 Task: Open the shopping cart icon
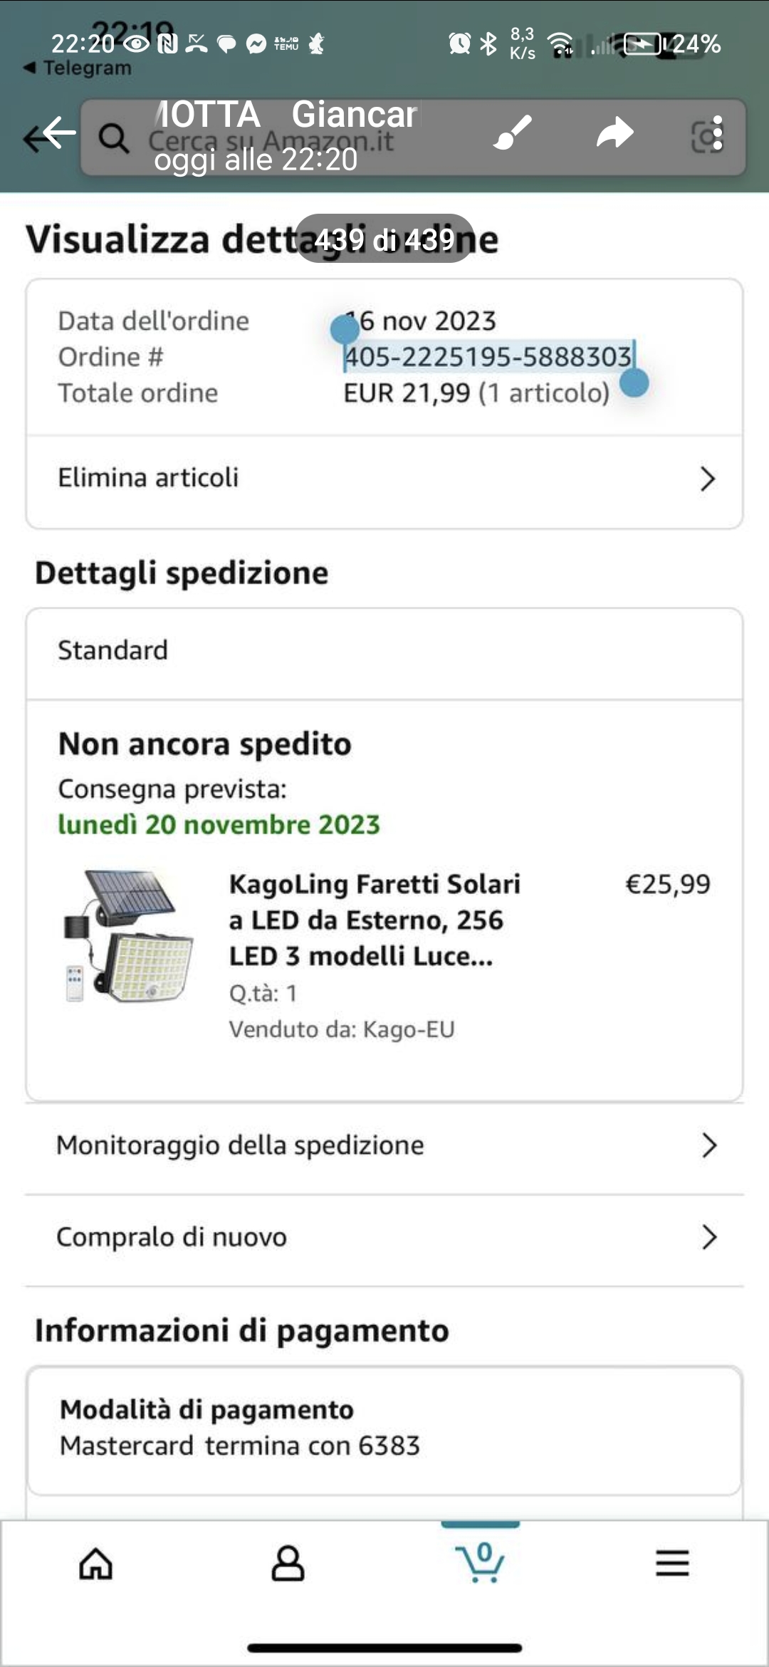pyautogui.click(x=481, y=1562)
